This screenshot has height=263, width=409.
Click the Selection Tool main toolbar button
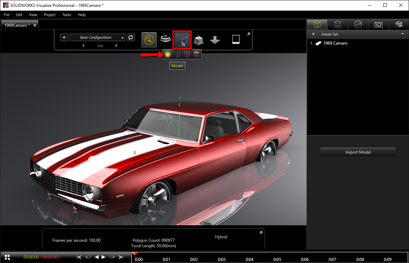tap(182, 40)
